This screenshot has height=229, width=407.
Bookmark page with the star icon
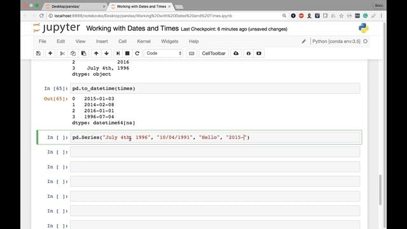click(x=341, y=16)
